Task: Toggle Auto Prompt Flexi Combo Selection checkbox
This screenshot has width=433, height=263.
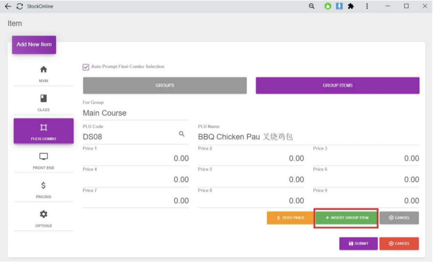Action: coord(86,67)
